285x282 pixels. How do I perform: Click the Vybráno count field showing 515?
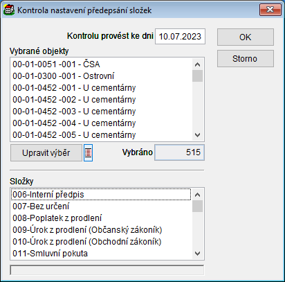coord(179,152)
